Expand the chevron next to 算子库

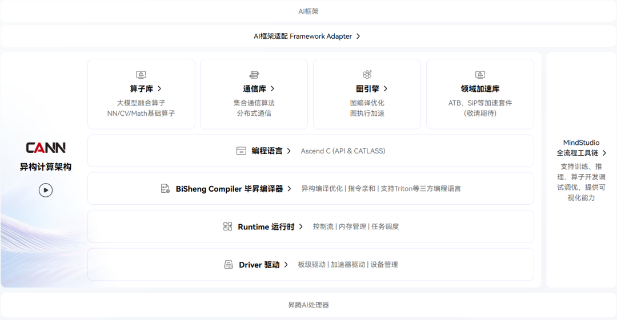pos(159,89)
